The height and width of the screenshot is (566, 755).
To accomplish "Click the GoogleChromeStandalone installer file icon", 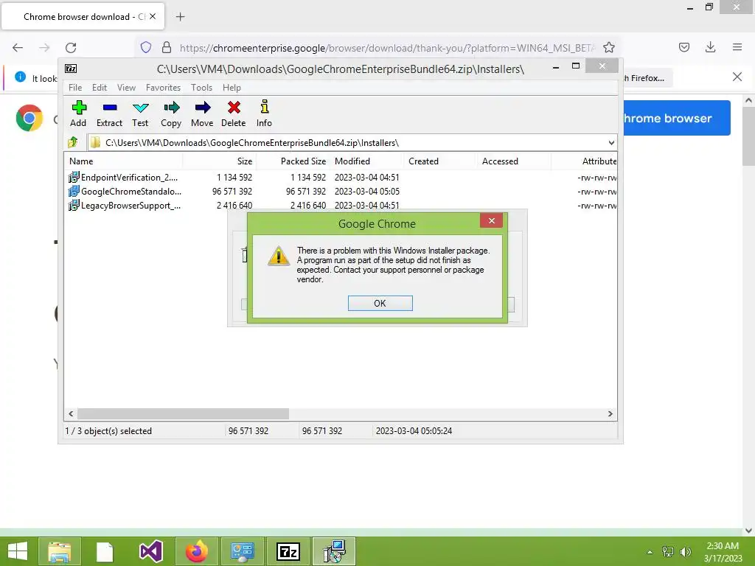I will 74,191.
